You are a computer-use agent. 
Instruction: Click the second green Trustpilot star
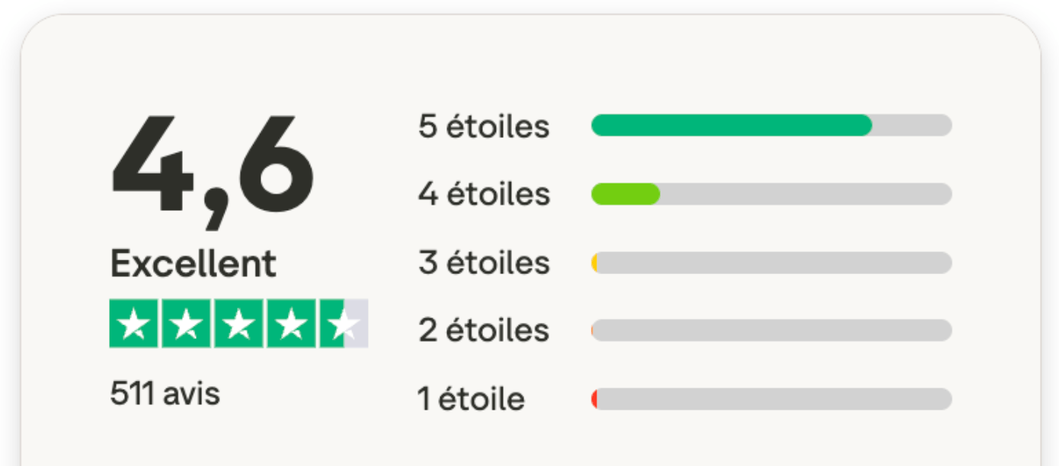tap(187, 324)
